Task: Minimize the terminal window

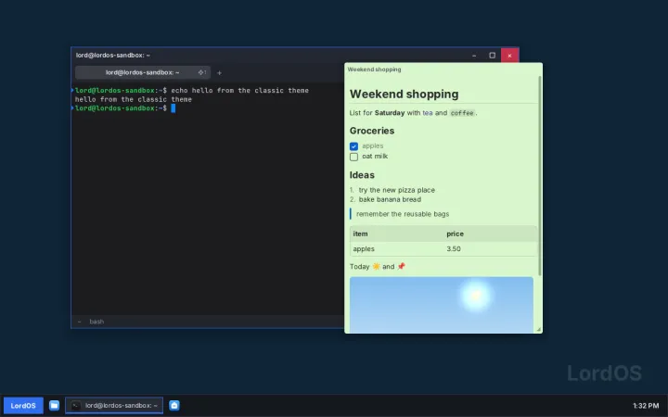Action: point(474,56)
